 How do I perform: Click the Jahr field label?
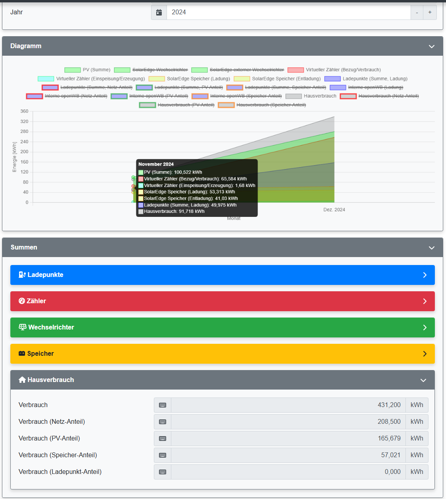tap(17, 12)
